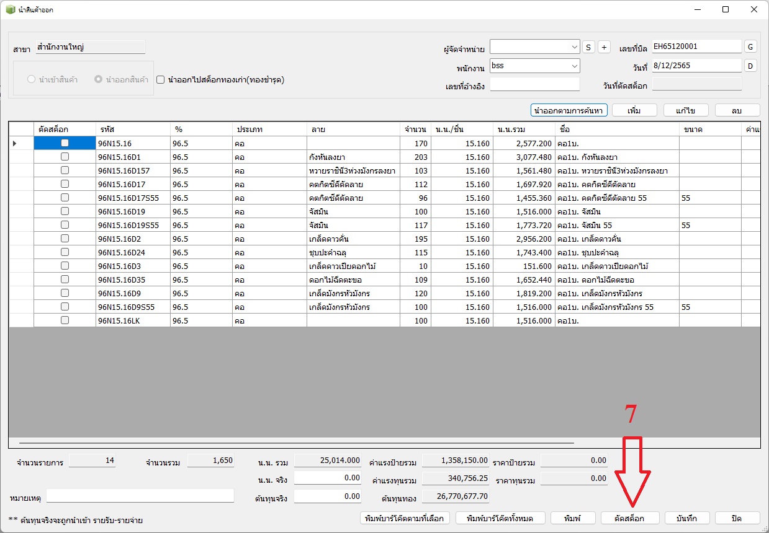This screenshot has width=769, height=533.
Task: Click the พิมพ์ button
Action: (x=573, y=518)
